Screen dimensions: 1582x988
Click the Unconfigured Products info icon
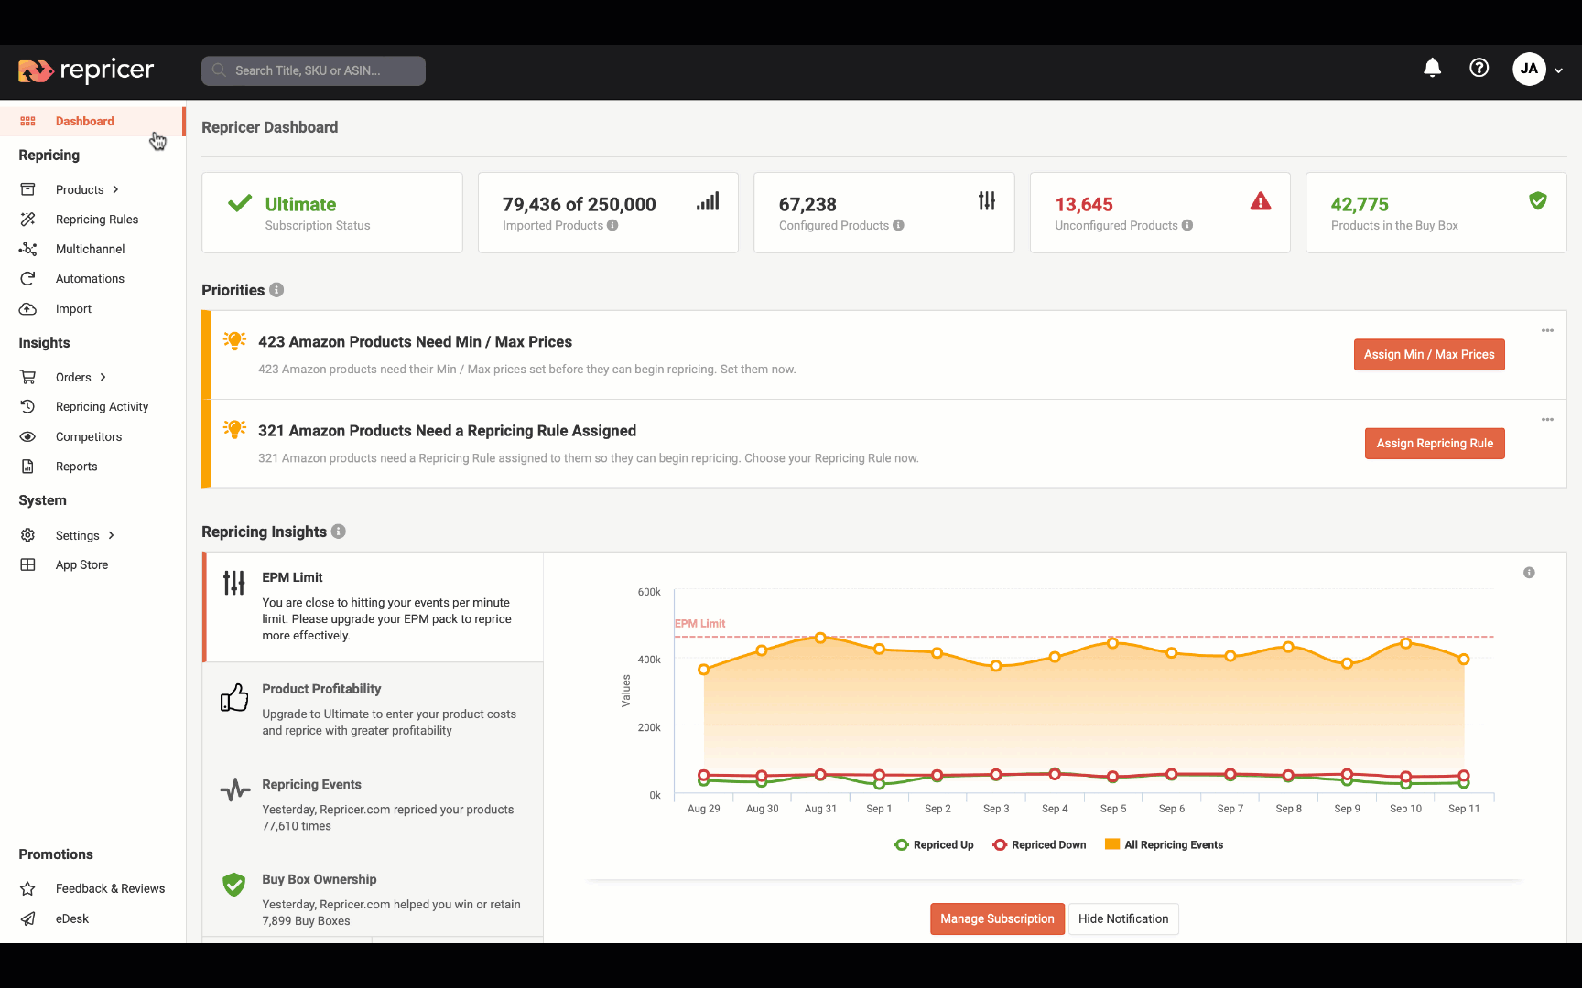tap(1187, 225)
